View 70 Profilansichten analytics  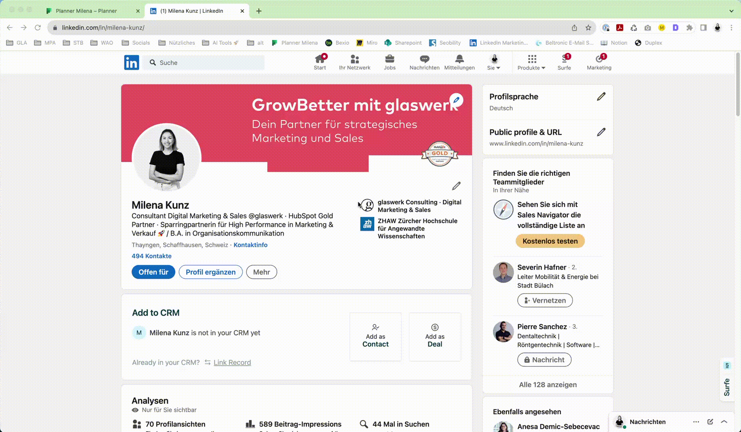[x=169, y=424]
